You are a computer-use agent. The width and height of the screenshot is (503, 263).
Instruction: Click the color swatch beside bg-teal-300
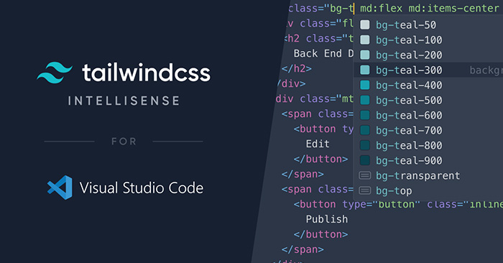[365, 70]
